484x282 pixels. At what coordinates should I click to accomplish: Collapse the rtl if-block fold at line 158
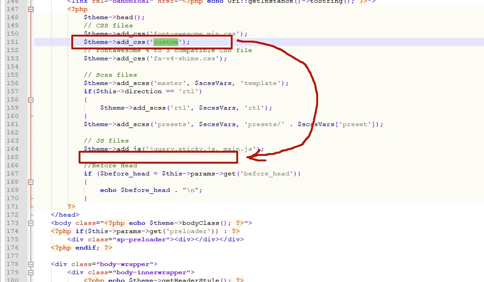click(x=31, y=100)
